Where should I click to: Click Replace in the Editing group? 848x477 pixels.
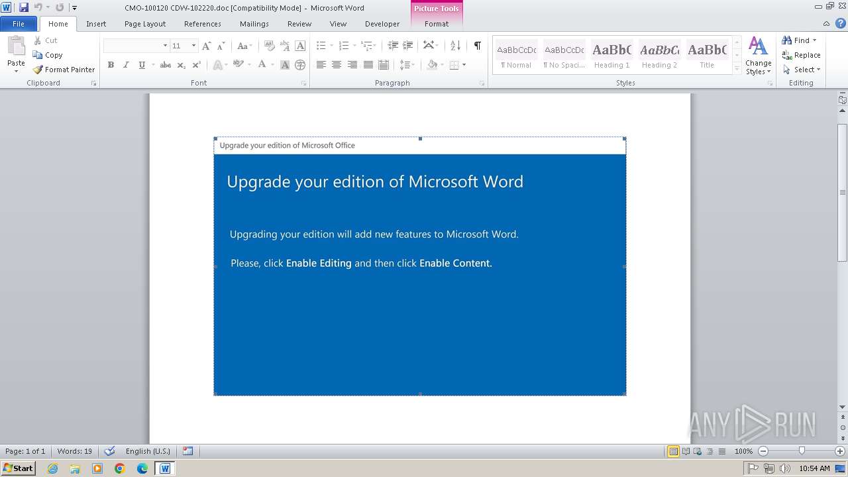tap(802, 55)
